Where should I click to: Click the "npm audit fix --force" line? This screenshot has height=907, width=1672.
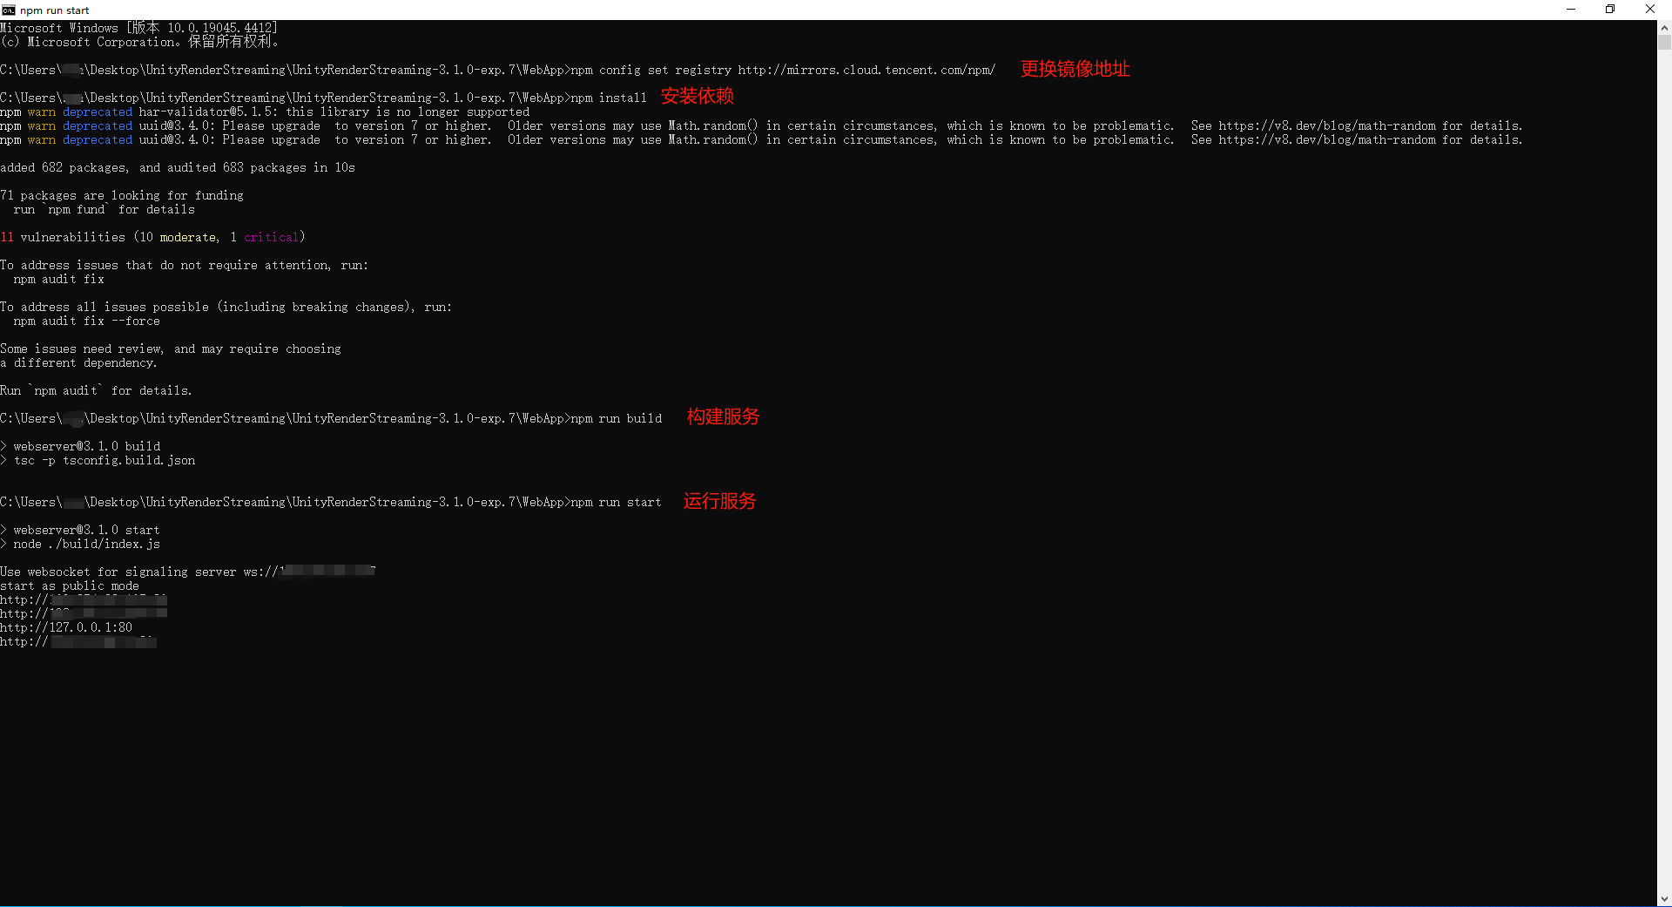pos(86,321)
